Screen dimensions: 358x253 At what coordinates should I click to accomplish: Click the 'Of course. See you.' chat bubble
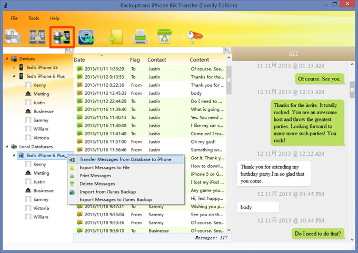319,79
